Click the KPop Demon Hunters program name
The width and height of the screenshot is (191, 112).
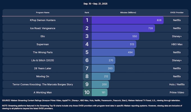click(43, 20)
